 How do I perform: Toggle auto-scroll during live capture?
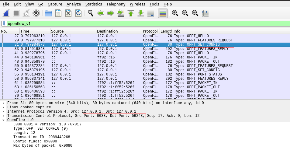coord(151,13)
